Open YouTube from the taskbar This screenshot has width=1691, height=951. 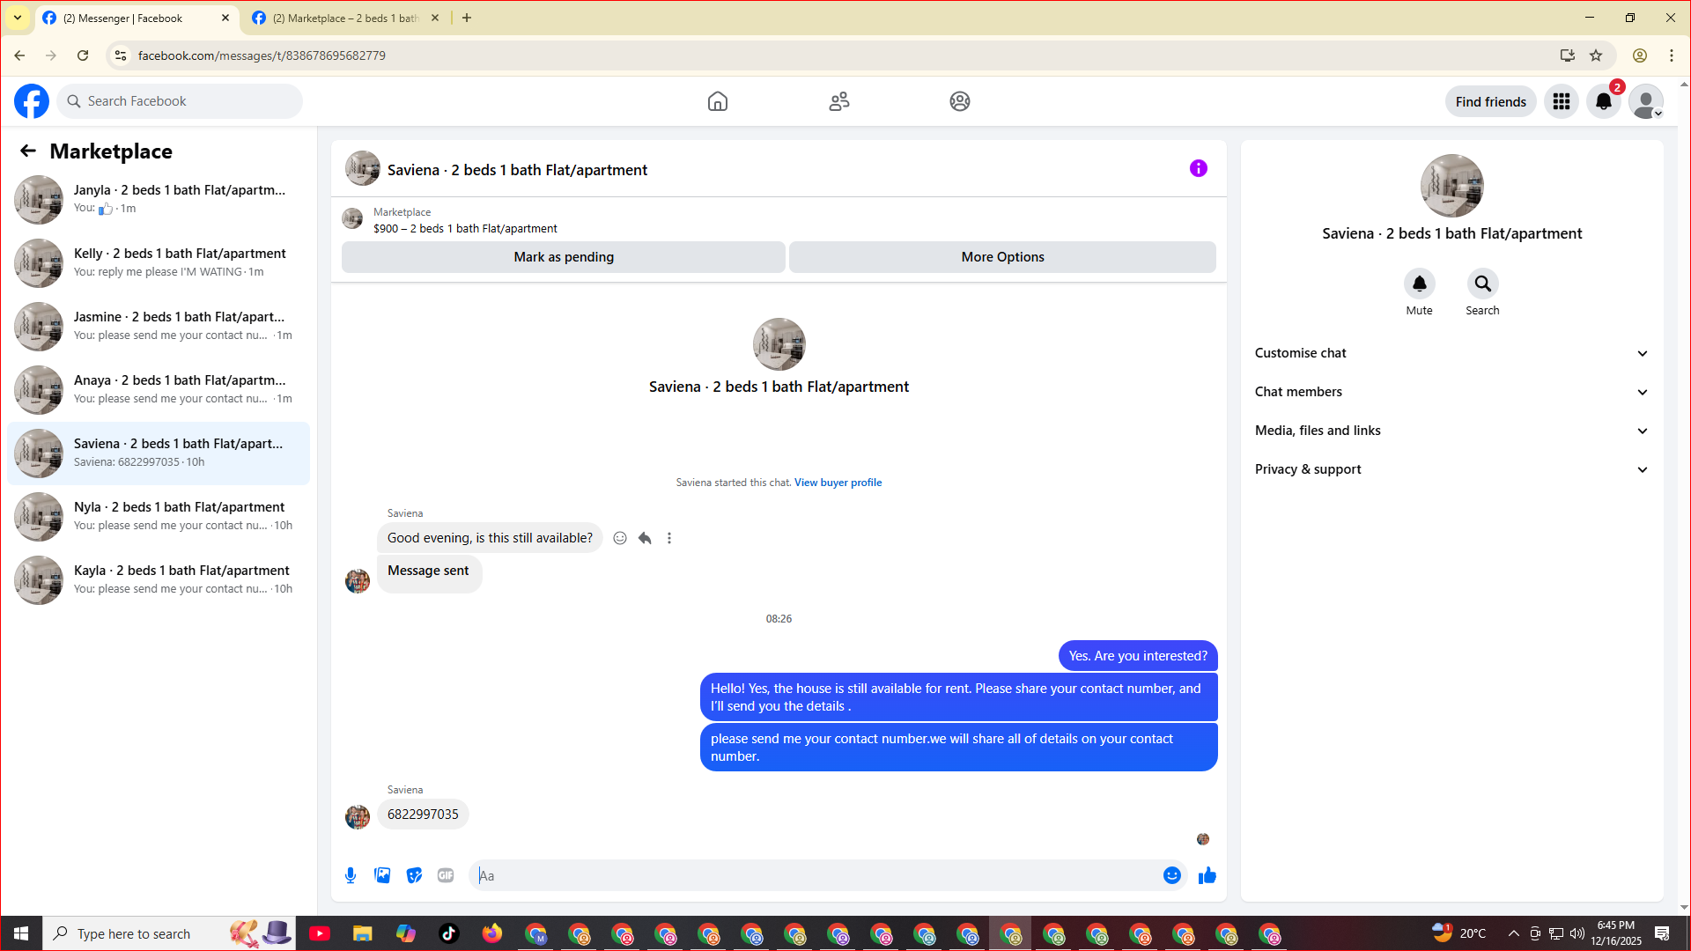tap(320, 933)
